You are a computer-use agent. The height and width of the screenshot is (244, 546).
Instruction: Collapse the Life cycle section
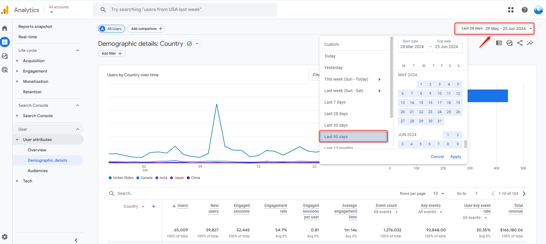pyautogui.click(x=78, y=50)
